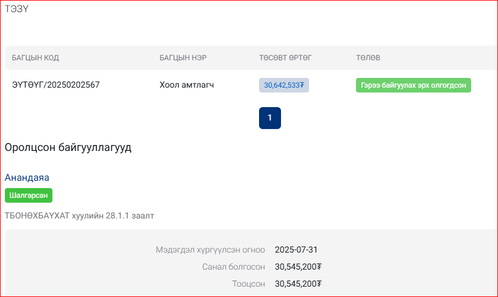Click the Тооцсон label
This screenshot has width=498, height=297.
coord(248,284)
